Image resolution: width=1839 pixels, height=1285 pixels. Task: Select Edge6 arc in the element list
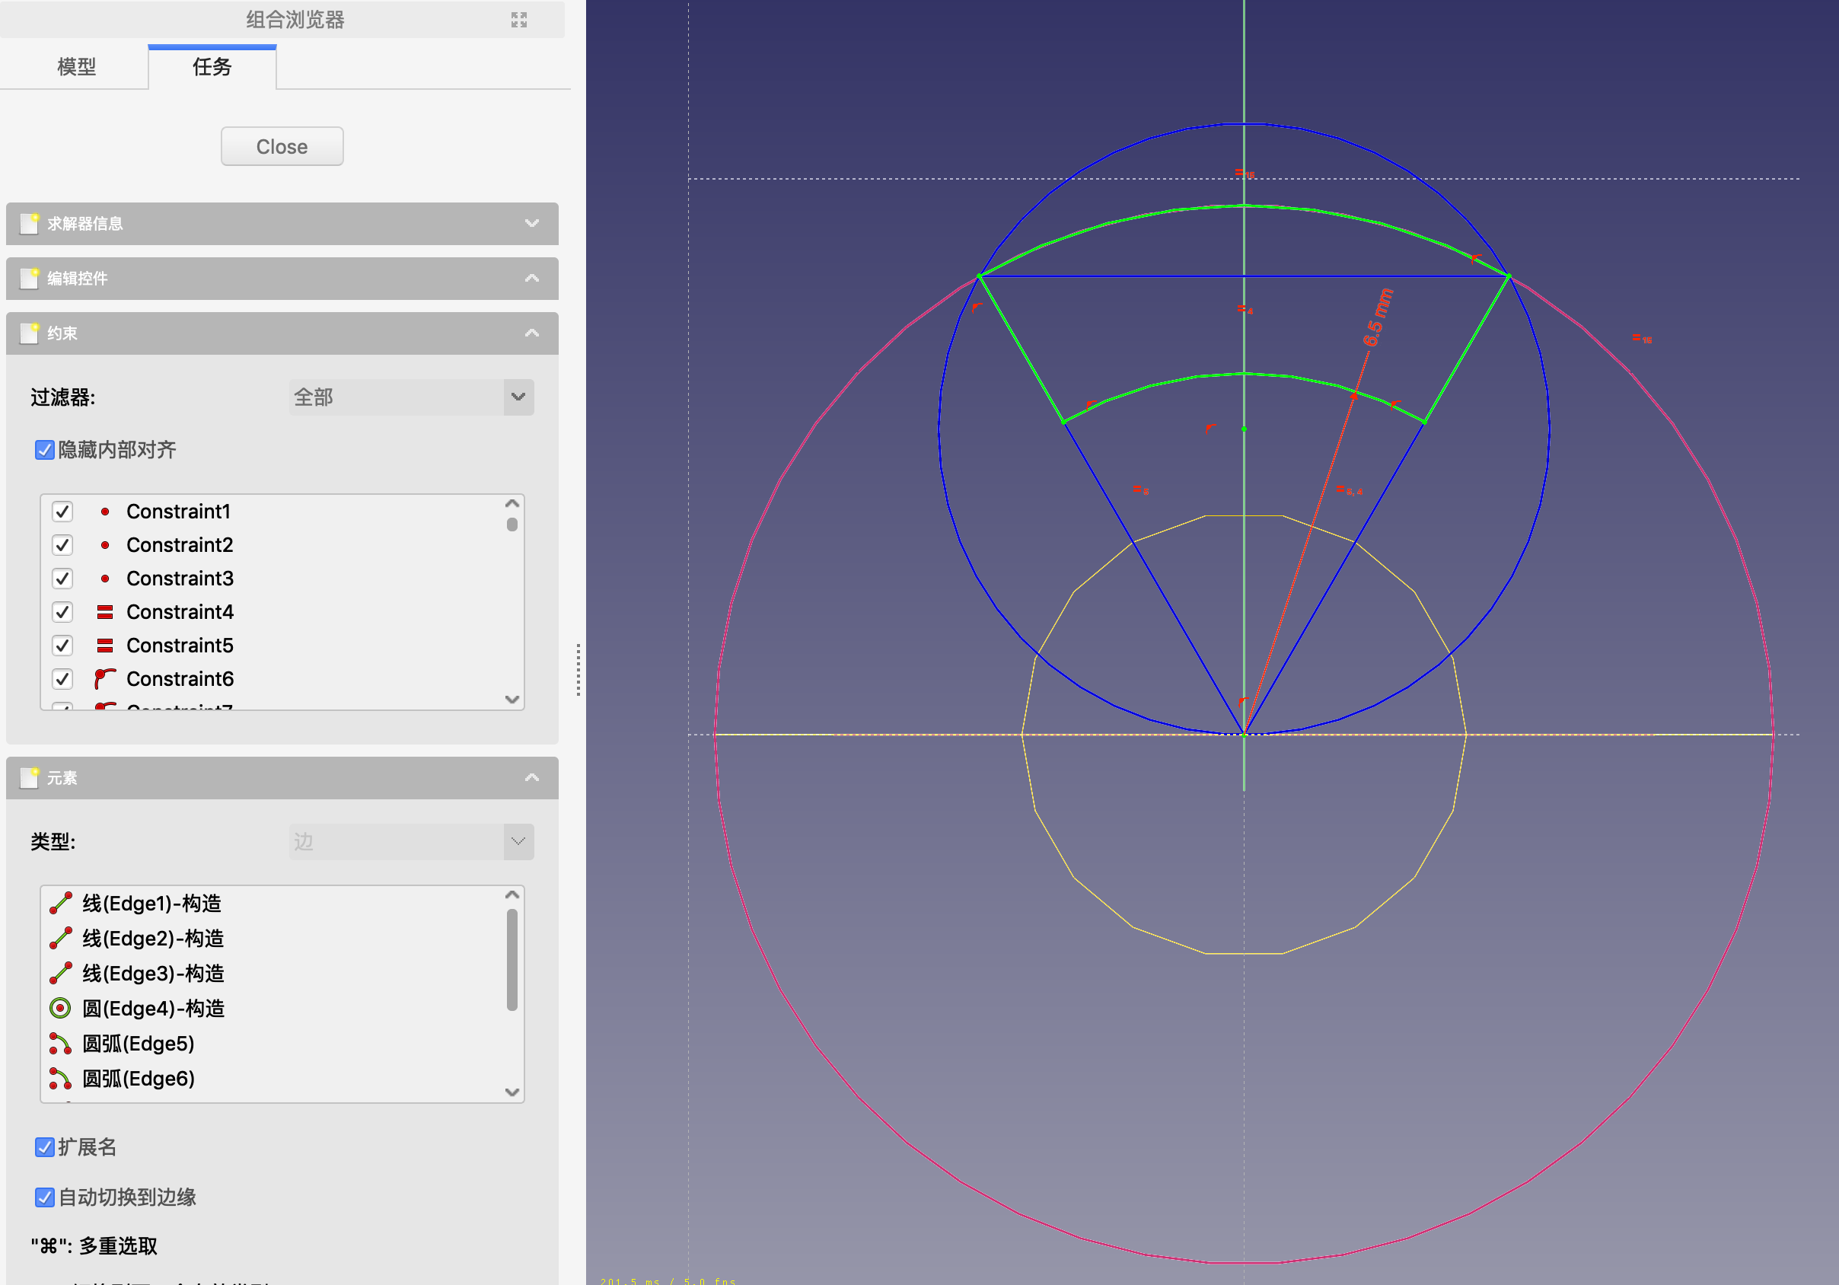pyautogui.click(x=139, y=1078)
